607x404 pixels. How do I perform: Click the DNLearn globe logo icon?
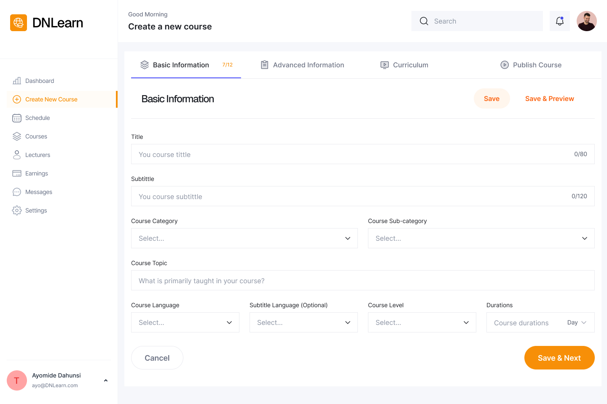pyautogui.click(x=19, y=23)
